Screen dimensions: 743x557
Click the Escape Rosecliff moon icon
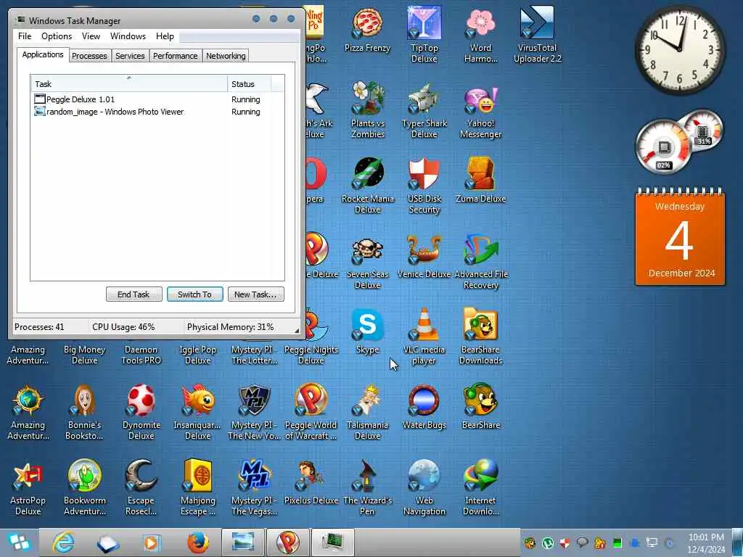tap(141, 487)
